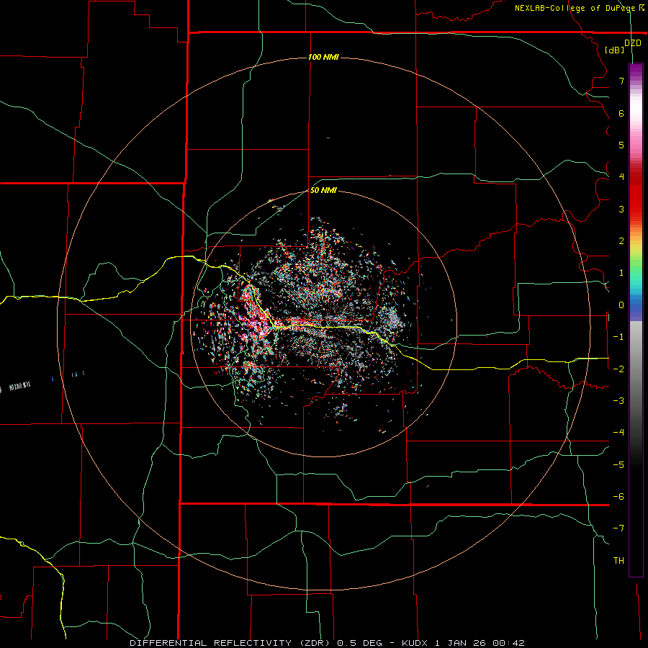The image size is (648, 648).
Task: Click the '[dB]' unit label
Action: pyautogui.click(x=615, y=50)
